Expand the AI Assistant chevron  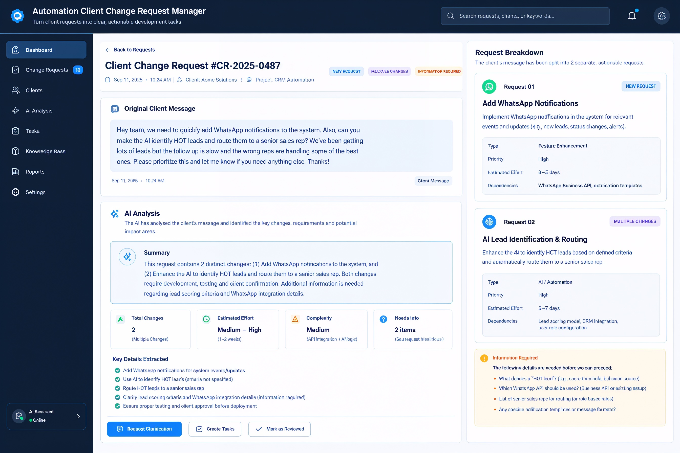(78, 416)
